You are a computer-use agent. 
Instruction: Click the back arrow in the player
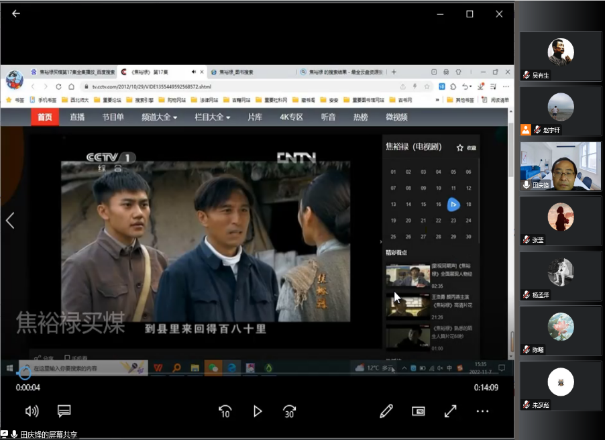pyautogui.click(x=16, y=13)
